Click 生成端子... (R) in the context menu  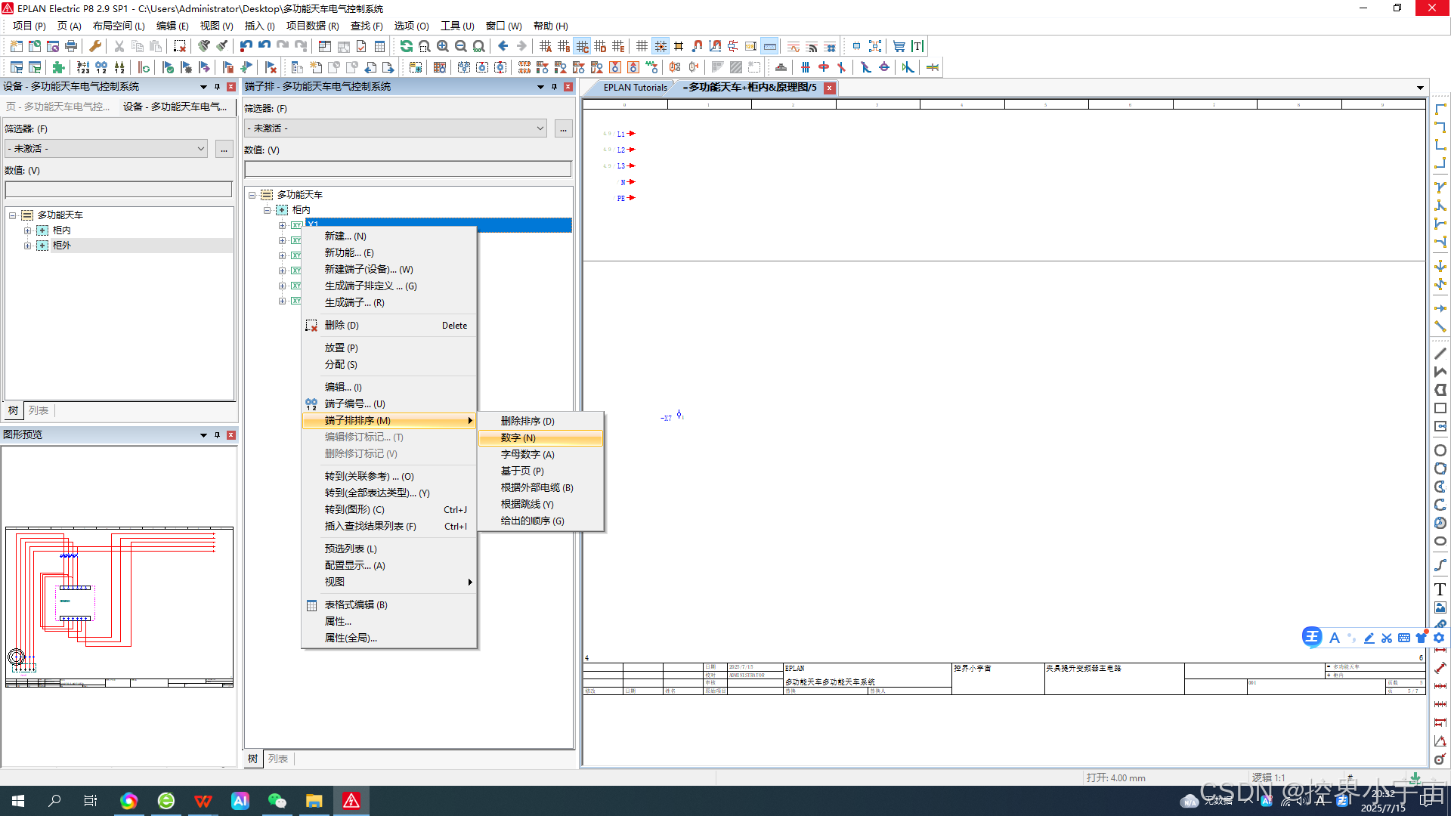coord(388,302)
